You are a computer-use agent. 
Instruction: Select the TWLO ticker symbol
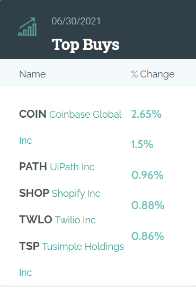click(x=35, y=220)
